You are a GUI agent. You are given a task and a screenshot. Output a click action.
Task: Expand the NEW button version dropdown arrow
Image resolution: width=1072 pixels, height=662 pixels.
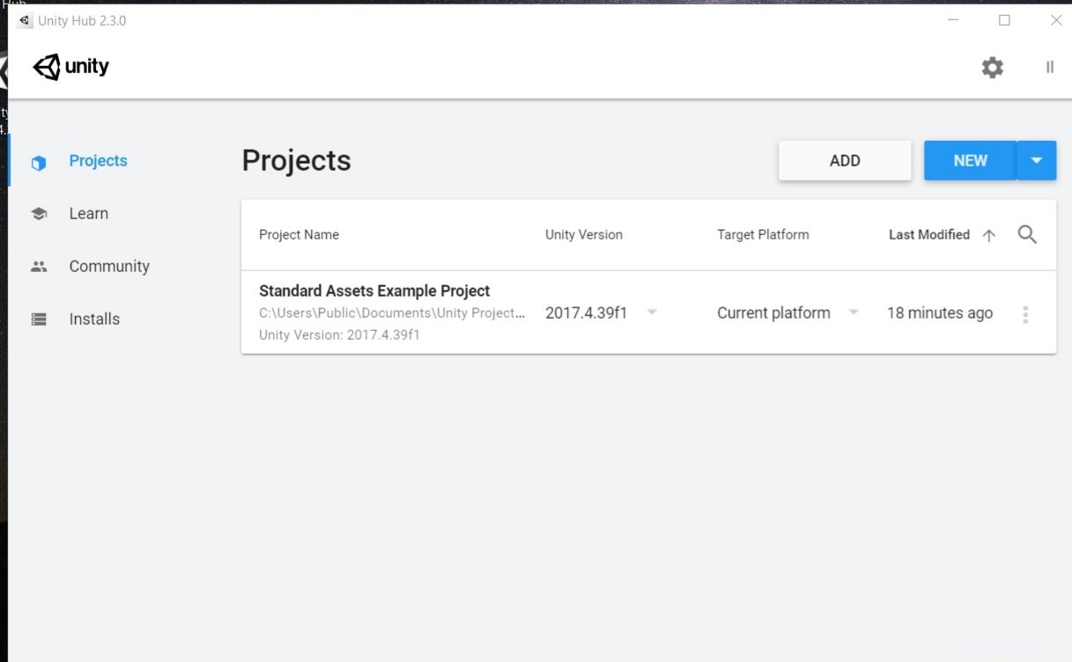point(1037,161)
